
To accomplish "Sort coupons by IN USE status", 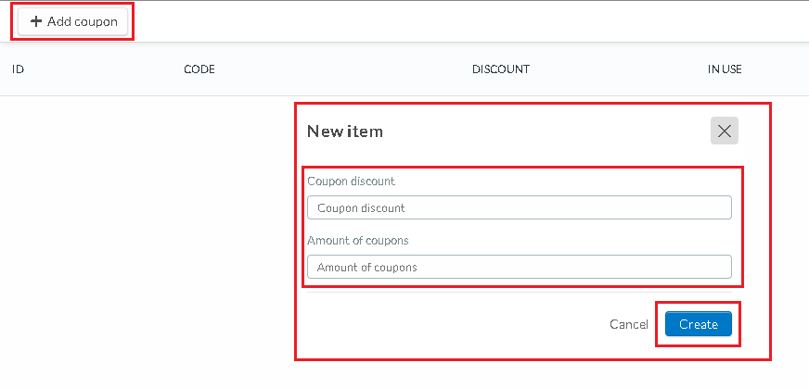I will [725, 69].
